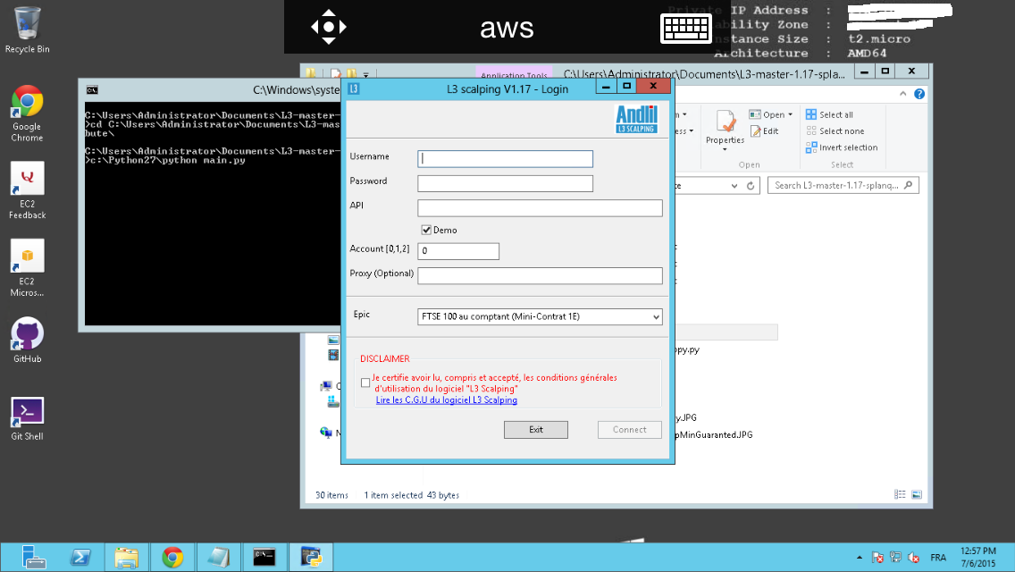Screen dimensions: 1015x572
Task: Click the Proxy (Optional) field
Action: point(540,276)
